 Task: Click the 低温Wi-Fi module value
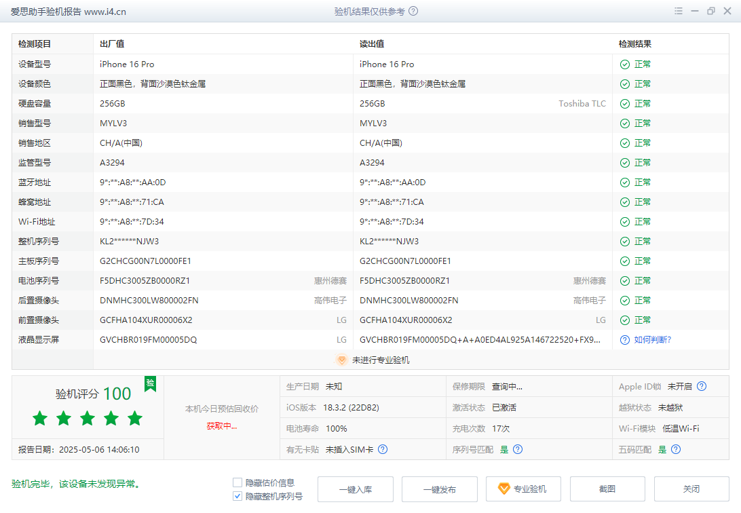click(681, 428)
